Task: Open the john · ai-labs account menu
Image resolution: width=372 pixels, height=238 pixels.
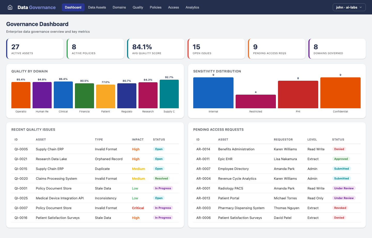Action: point(349,7)
